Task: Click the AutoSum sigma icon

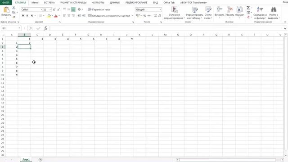Action: [x=248, y=8]
